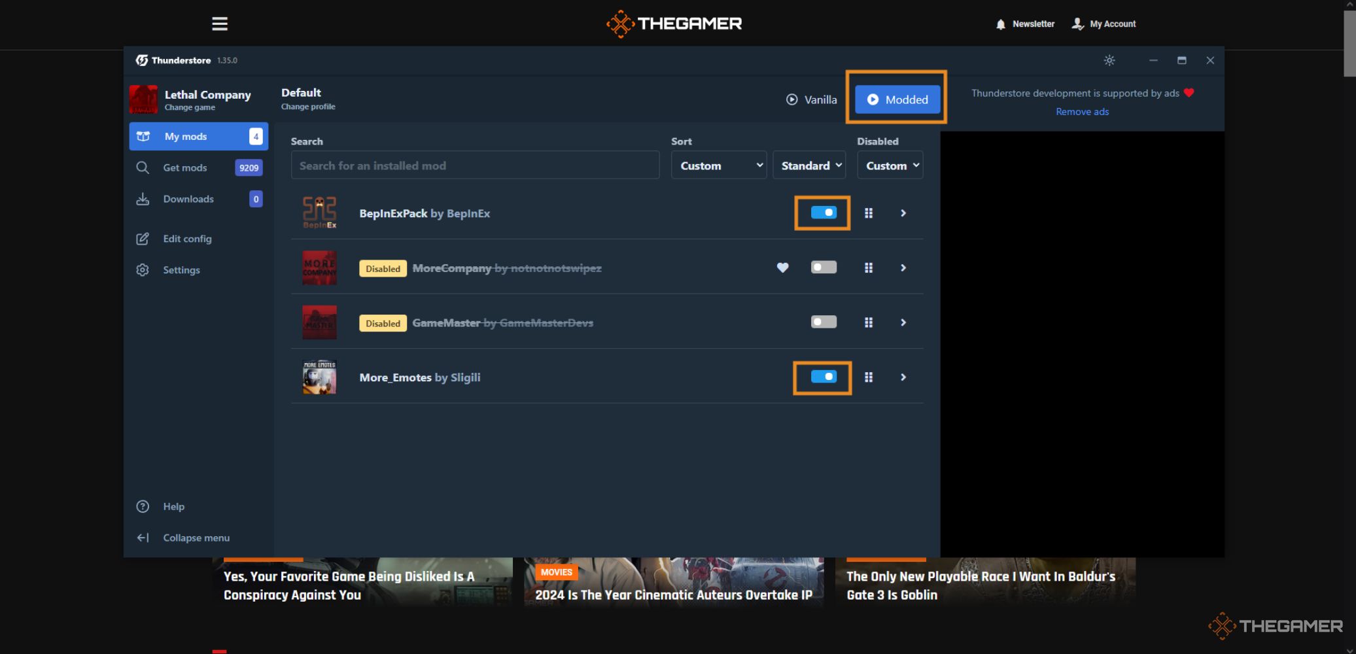Open Settings page
The image size is (1356, 654).
tap(199, 270)
